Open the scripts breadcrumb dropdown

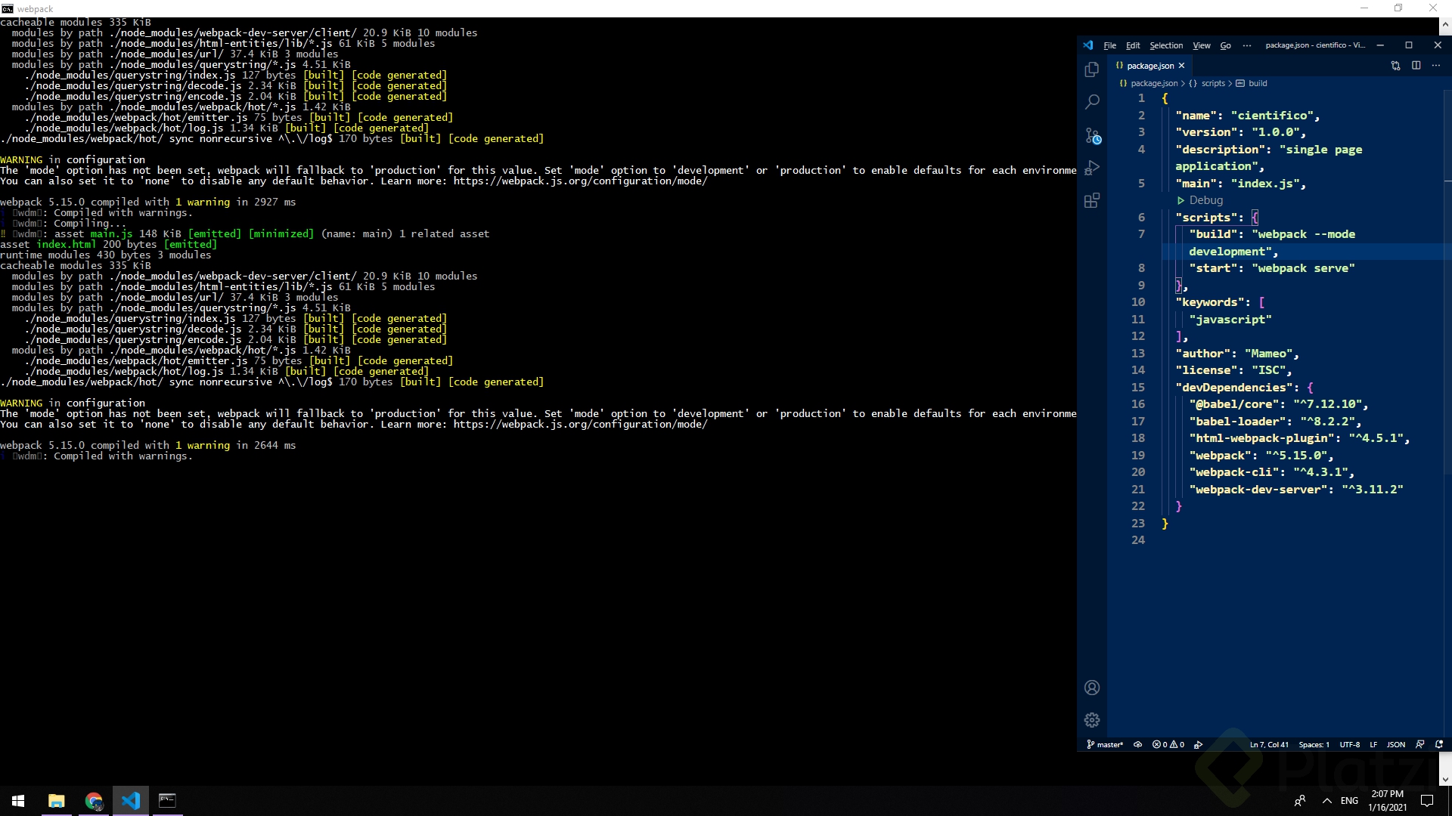click(x=1214, y=83)
